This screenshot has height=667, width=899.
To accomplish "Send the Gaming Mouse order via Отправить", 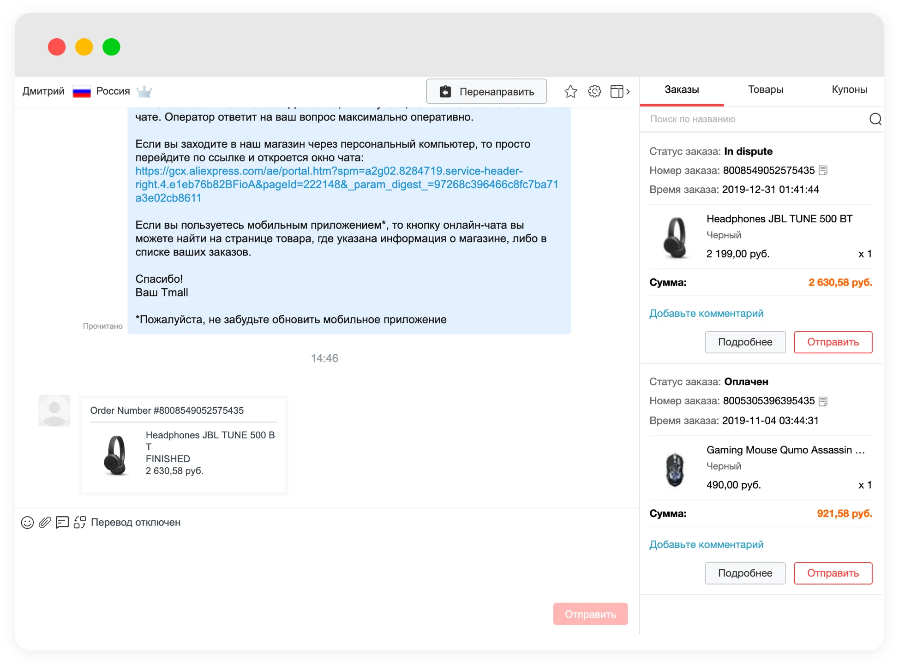I will (x=833, y=573).
